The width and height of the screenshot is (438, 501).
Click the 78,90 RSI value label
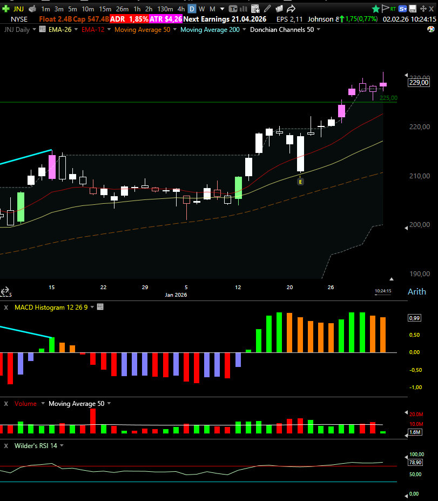pyautogui.click(x=415, y=462)
